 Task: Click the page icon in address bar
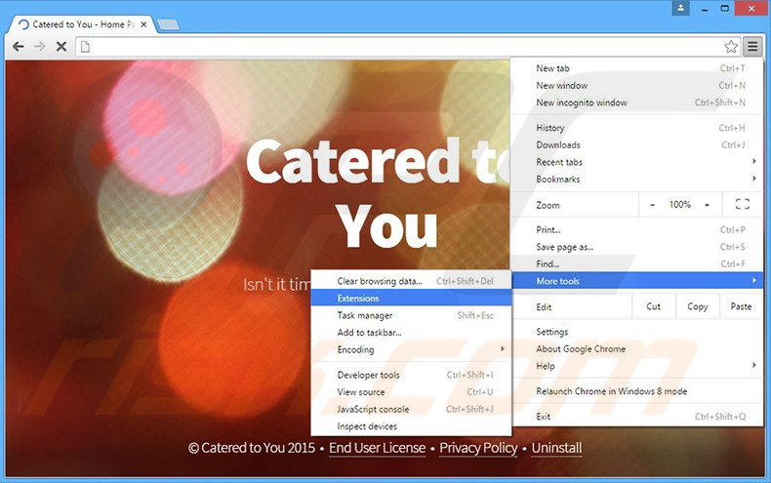point(85,47)
